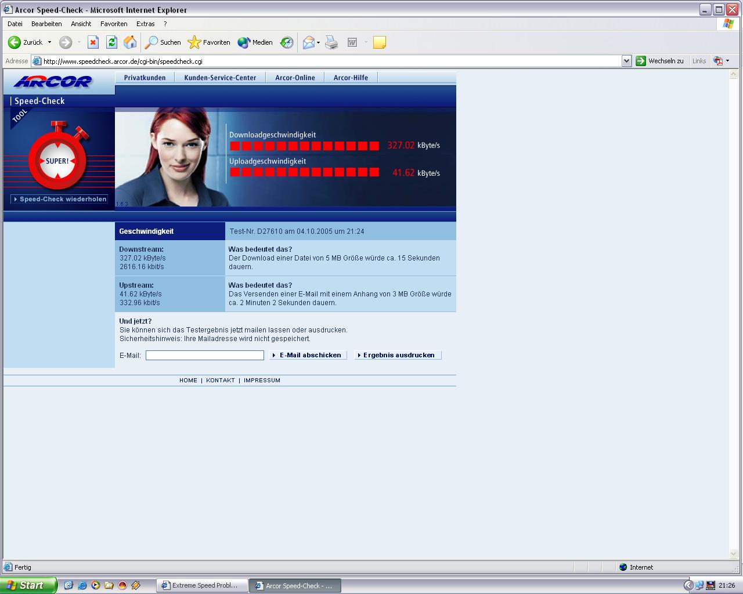Click the yellow note toolbar icon

click(380, 42)
